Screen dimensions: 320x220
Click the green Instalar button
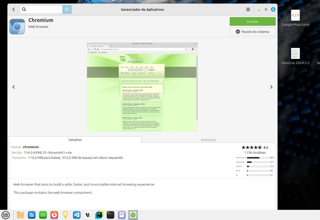click(x=252, y=22)
